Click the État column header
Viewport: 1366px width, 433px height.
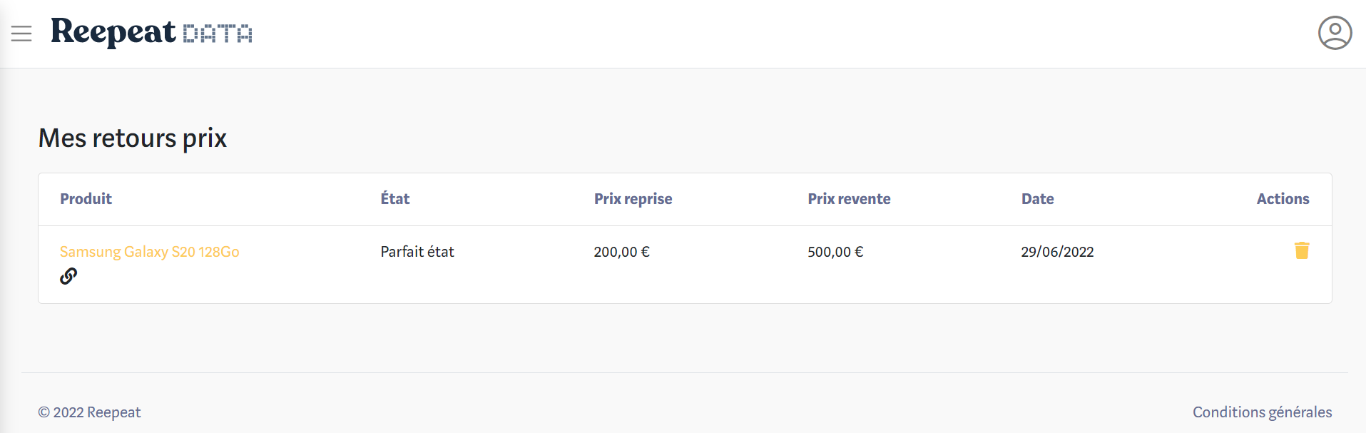pos(395,199)
